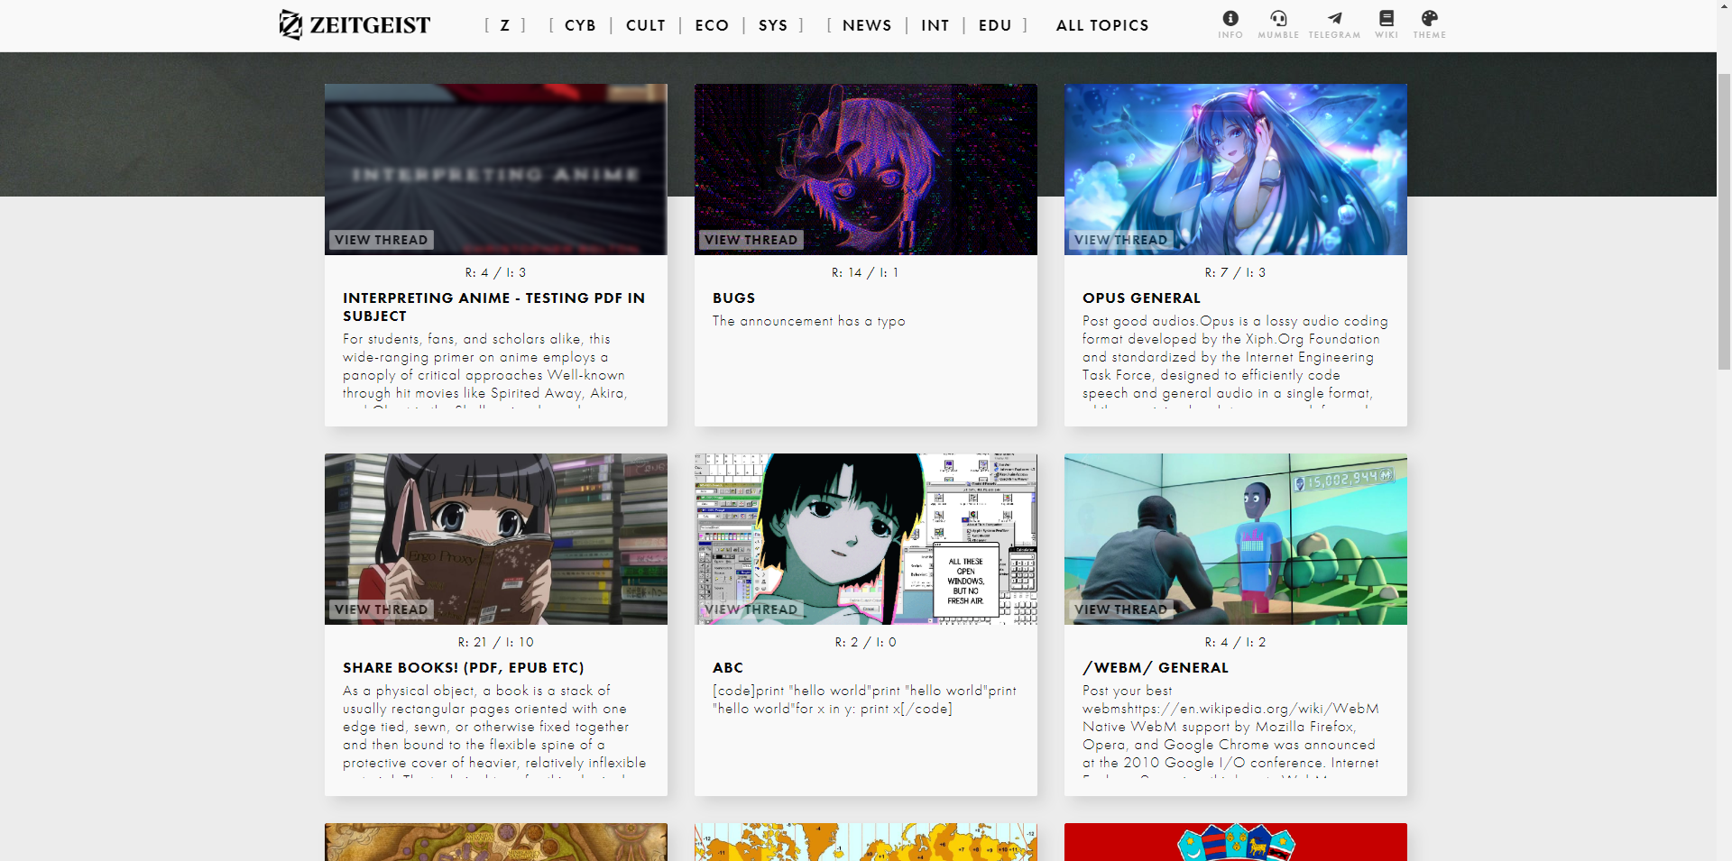Open the Telegram paper-plane icon
Viewport: 1732px width, 861px height.
click(x=1334, y=23)
